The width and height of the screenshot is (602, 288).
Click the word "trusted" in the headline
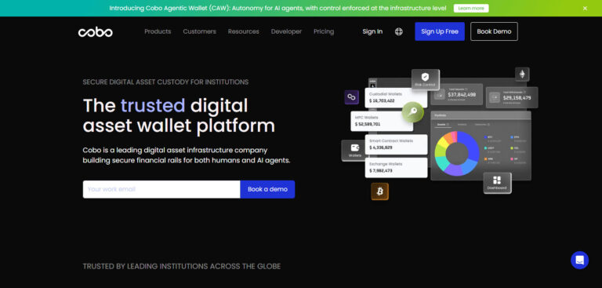(153, 105)
